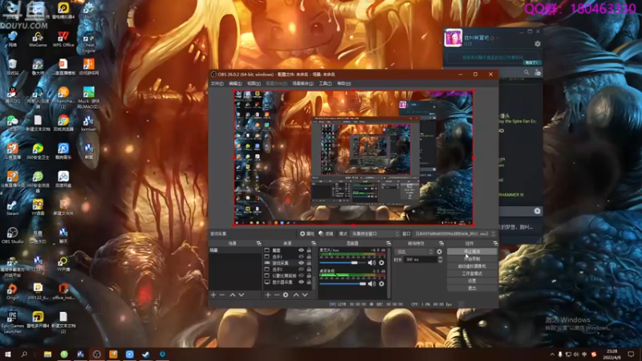The width and height of the screenshot is (642, 361).
Task: Increase the transition duration with the up stepper
Action: [x=440, y=258]
